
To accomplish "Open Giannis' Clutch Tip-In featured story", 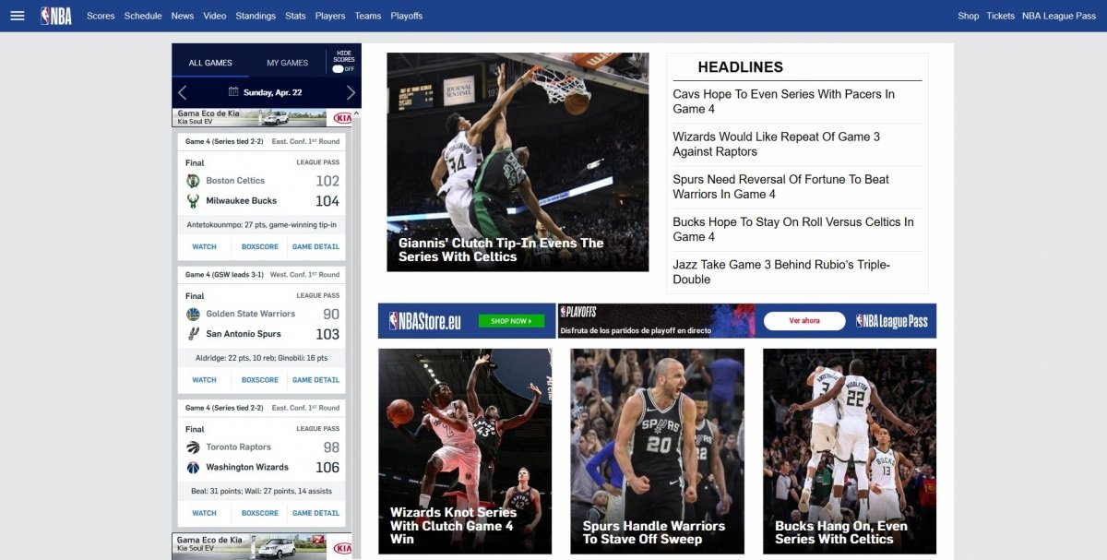I will pos(518,162).
